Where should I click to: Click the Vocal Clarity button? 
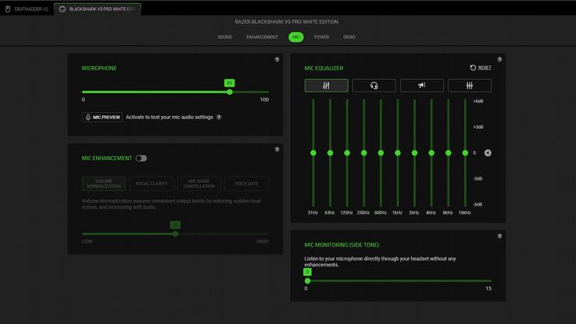[151, 184]
